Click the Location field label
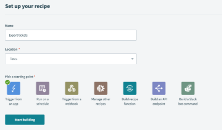This screenshot has width=222, height=130. 11,49
